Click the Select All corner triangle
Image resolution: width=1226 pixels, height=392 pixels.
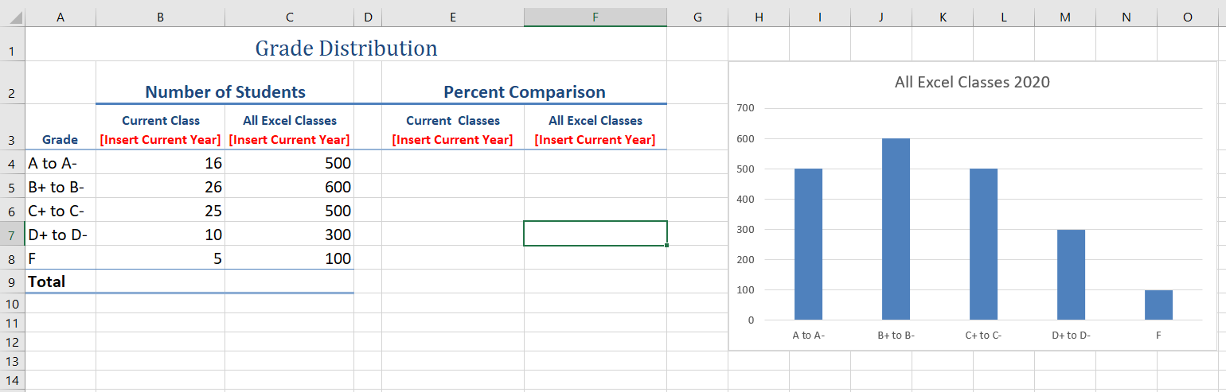click(x=14, y=17)
